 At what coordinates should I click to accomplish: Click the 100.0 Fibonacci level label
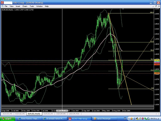click(x=152, y=12)
